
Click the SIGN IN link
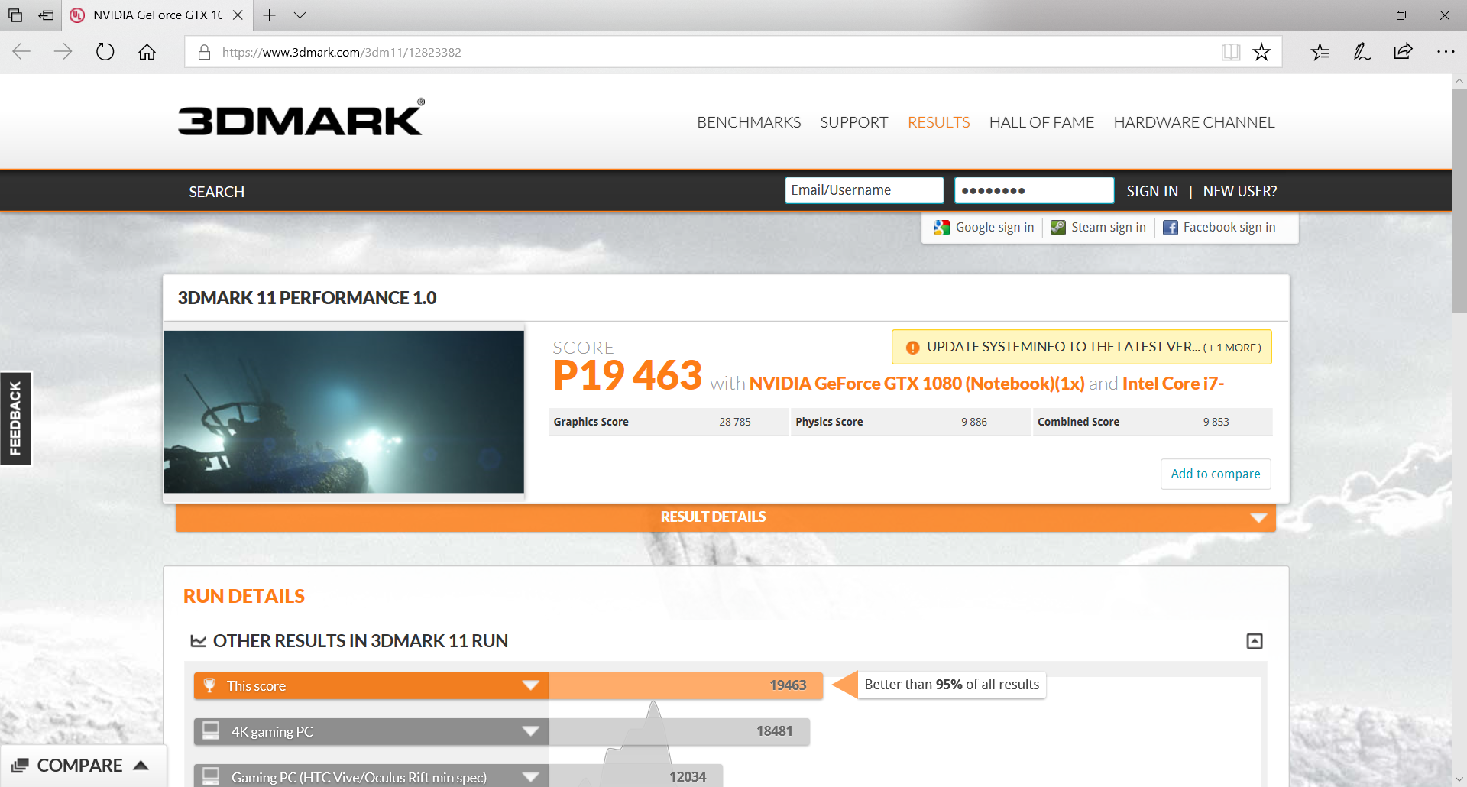[1151, 191]
